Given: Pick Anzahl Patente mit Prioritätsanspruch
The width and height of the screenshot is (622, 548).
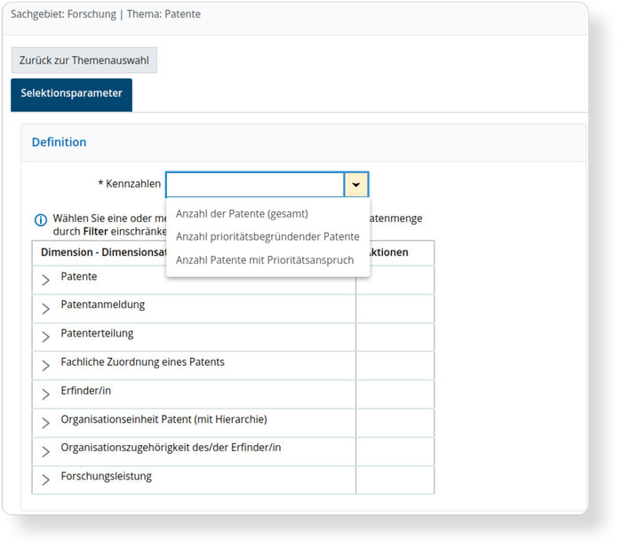Looking at the screenshot, I should click(265, 260).
